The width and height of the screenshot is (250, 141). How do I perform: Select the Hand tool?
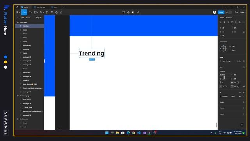point(56,12)
